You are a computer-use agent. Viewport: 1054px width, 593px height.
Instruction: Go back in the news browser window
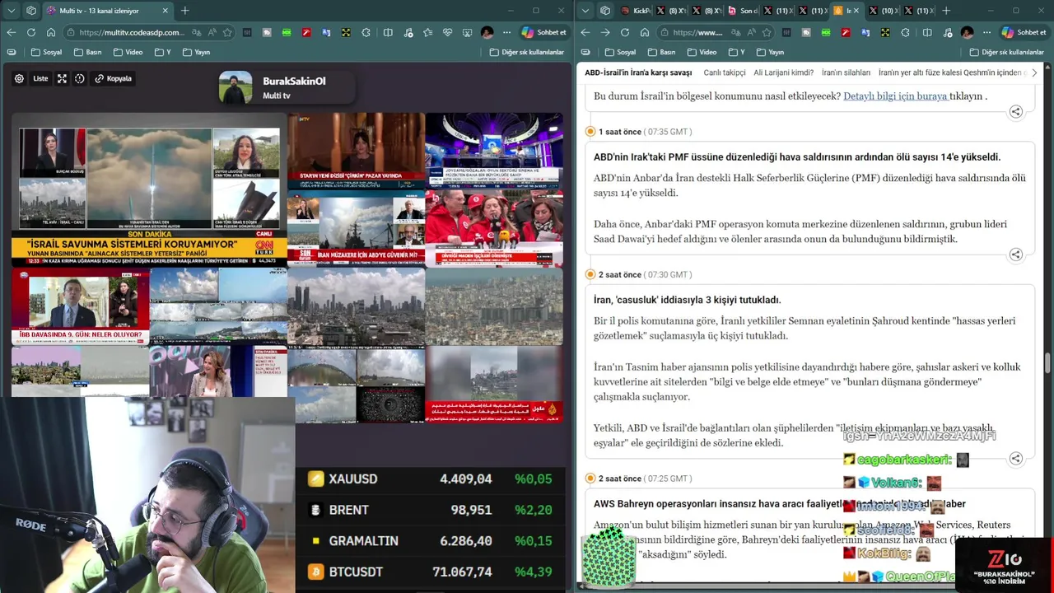[x=585, y=32]
